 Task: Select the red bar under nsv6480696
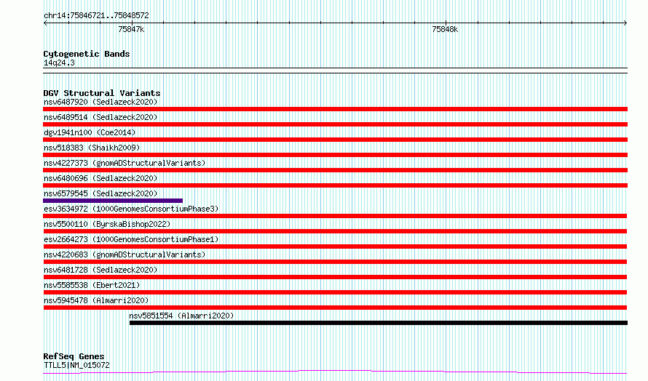click(x=335, y=185)
